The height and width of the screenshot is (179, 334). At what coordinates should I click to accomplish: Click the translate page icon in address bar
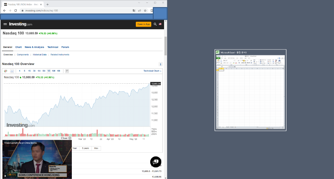134,10
